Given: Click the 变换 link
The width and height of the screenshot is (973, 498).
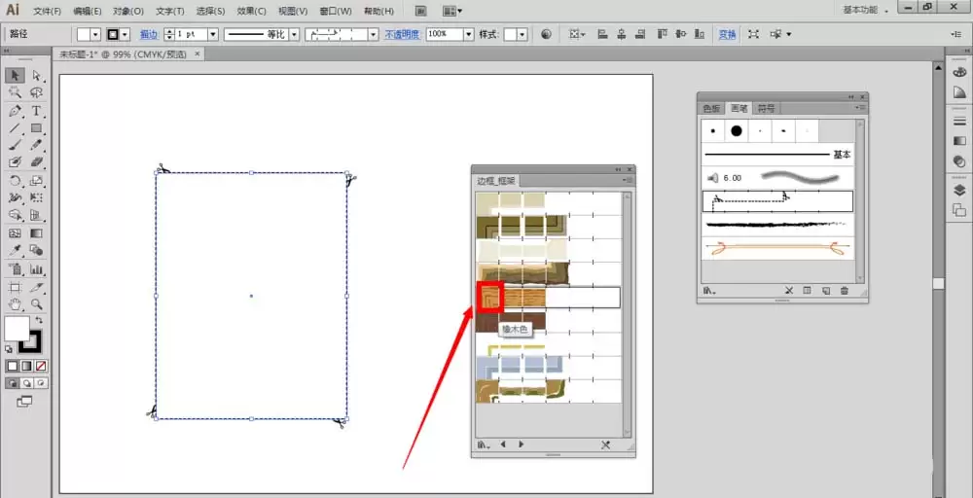Looking at the screenshot, I should coord(727,35).
